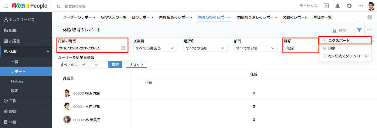Expand the 場所名 dropdown
This screenshot has height=128, width=377.
(x=205, y=48)
